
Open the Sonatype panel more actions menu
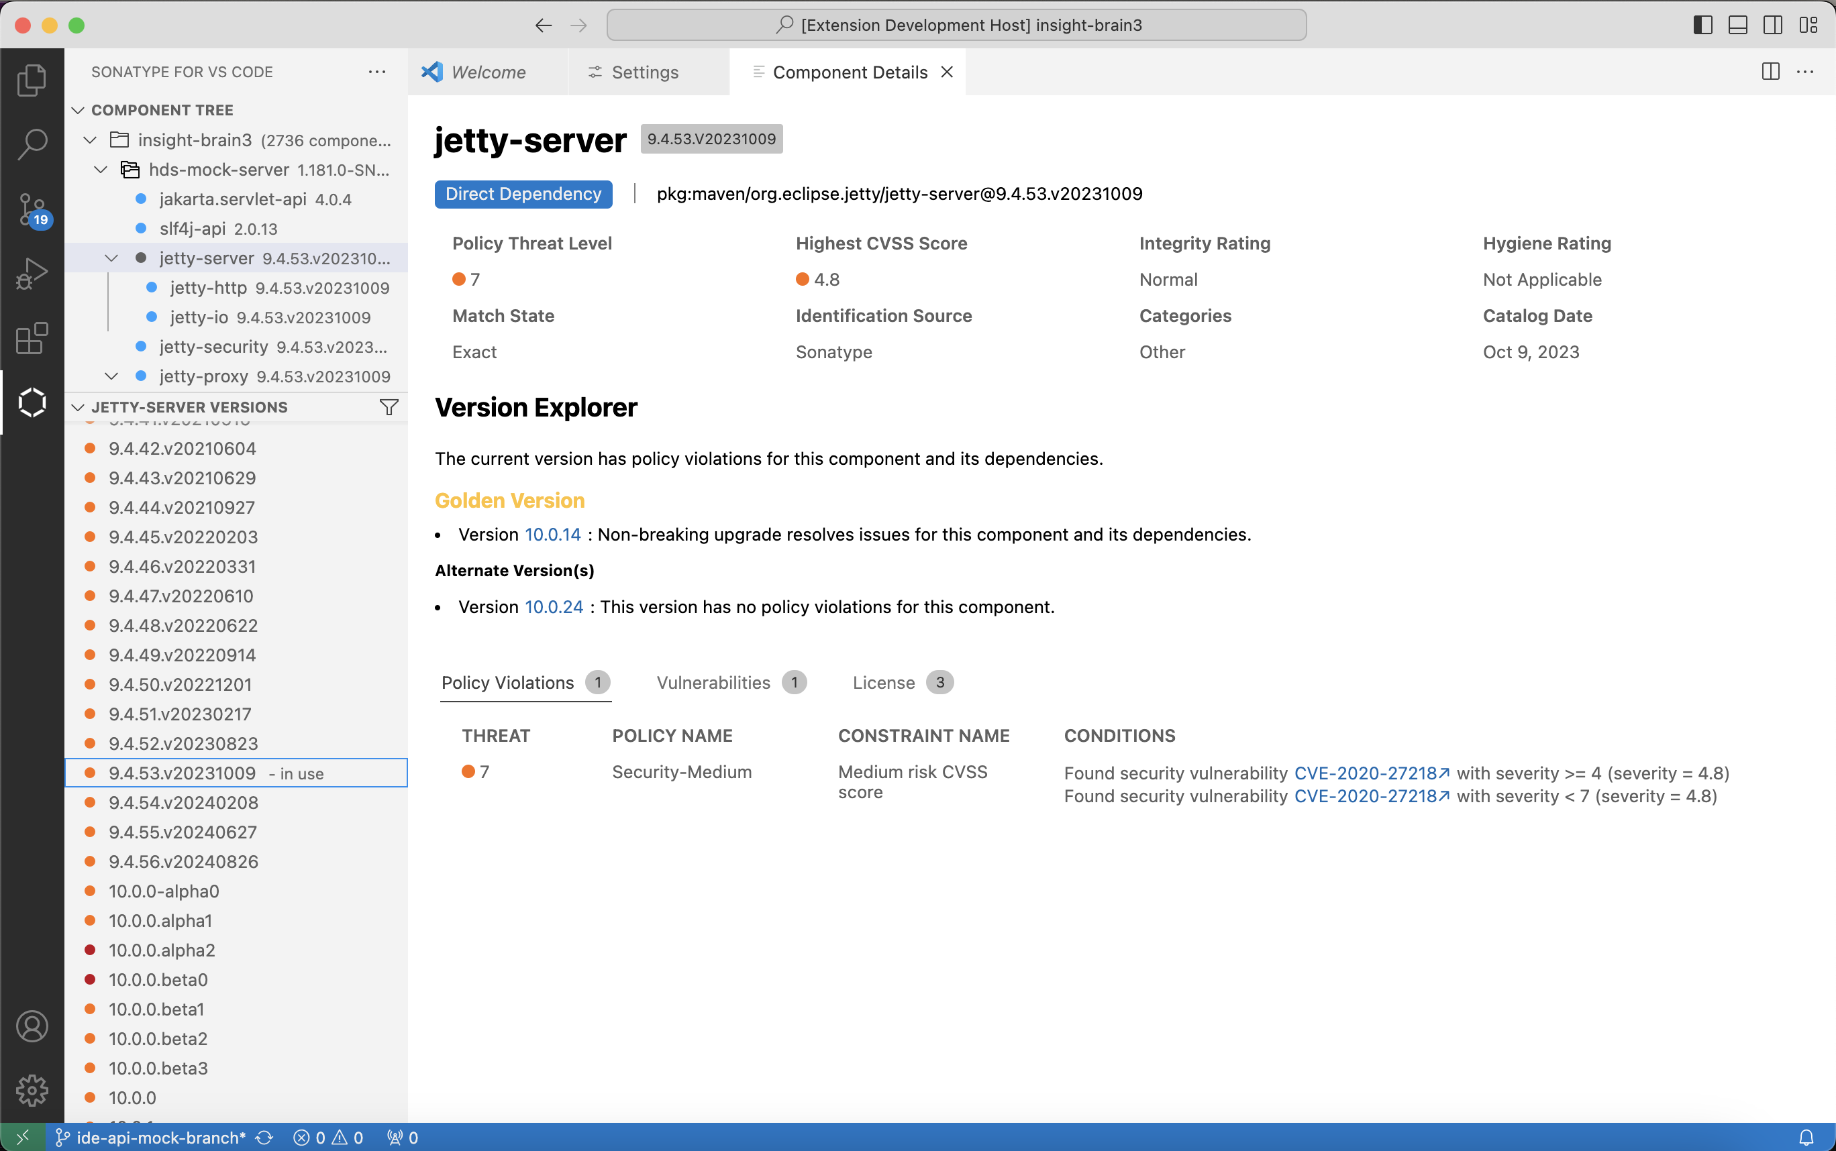(x=377, y=72)
